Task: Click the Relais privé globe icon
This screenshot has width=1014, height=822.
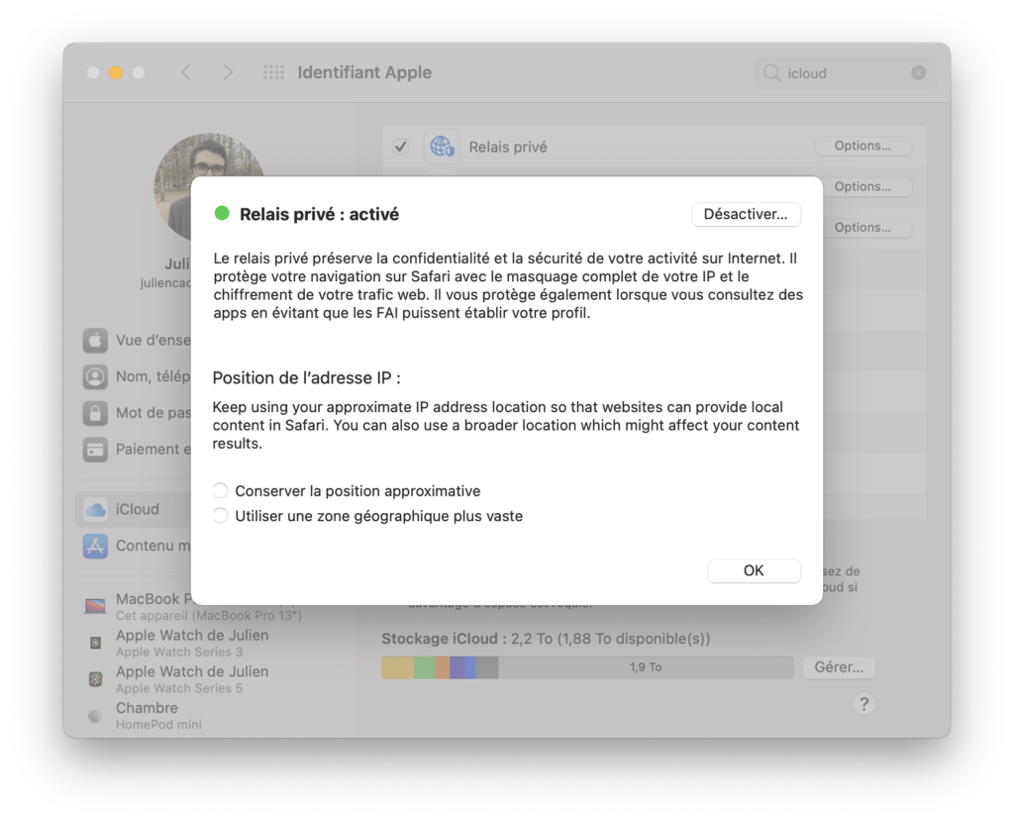Action: click(442, 147)
